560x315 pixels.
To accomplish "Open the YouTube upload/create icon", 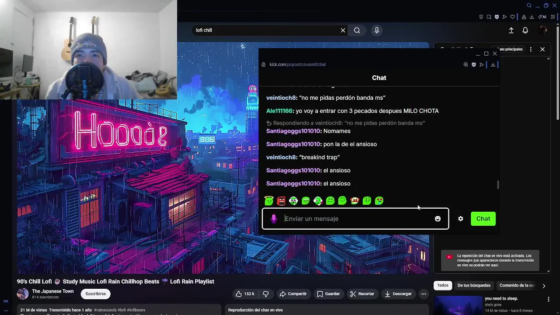I will coord(511,30).
